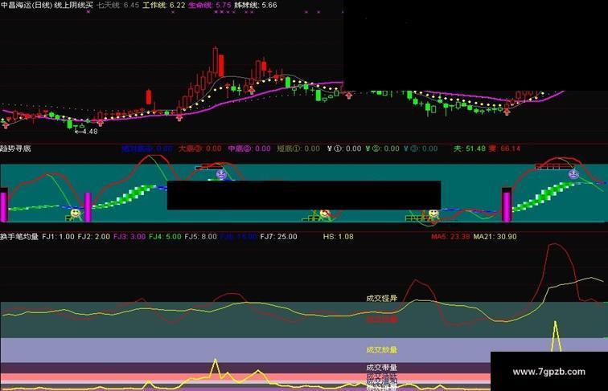Click the ¥① 0.00 value
608x391 pixels.
pos(344,149)
